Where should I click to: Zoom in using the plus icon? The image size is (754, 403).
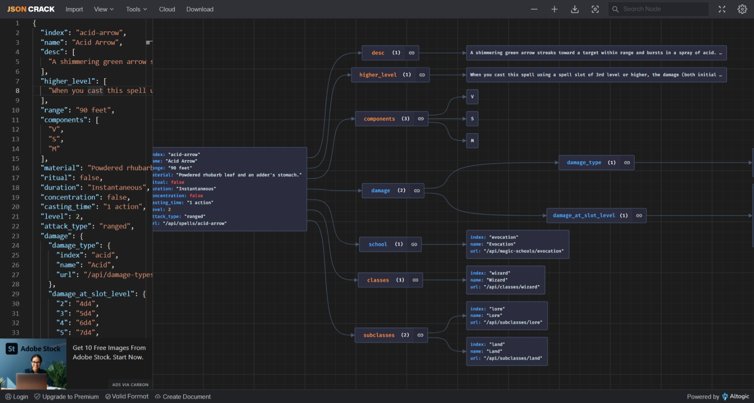click(x=554, y=9)
